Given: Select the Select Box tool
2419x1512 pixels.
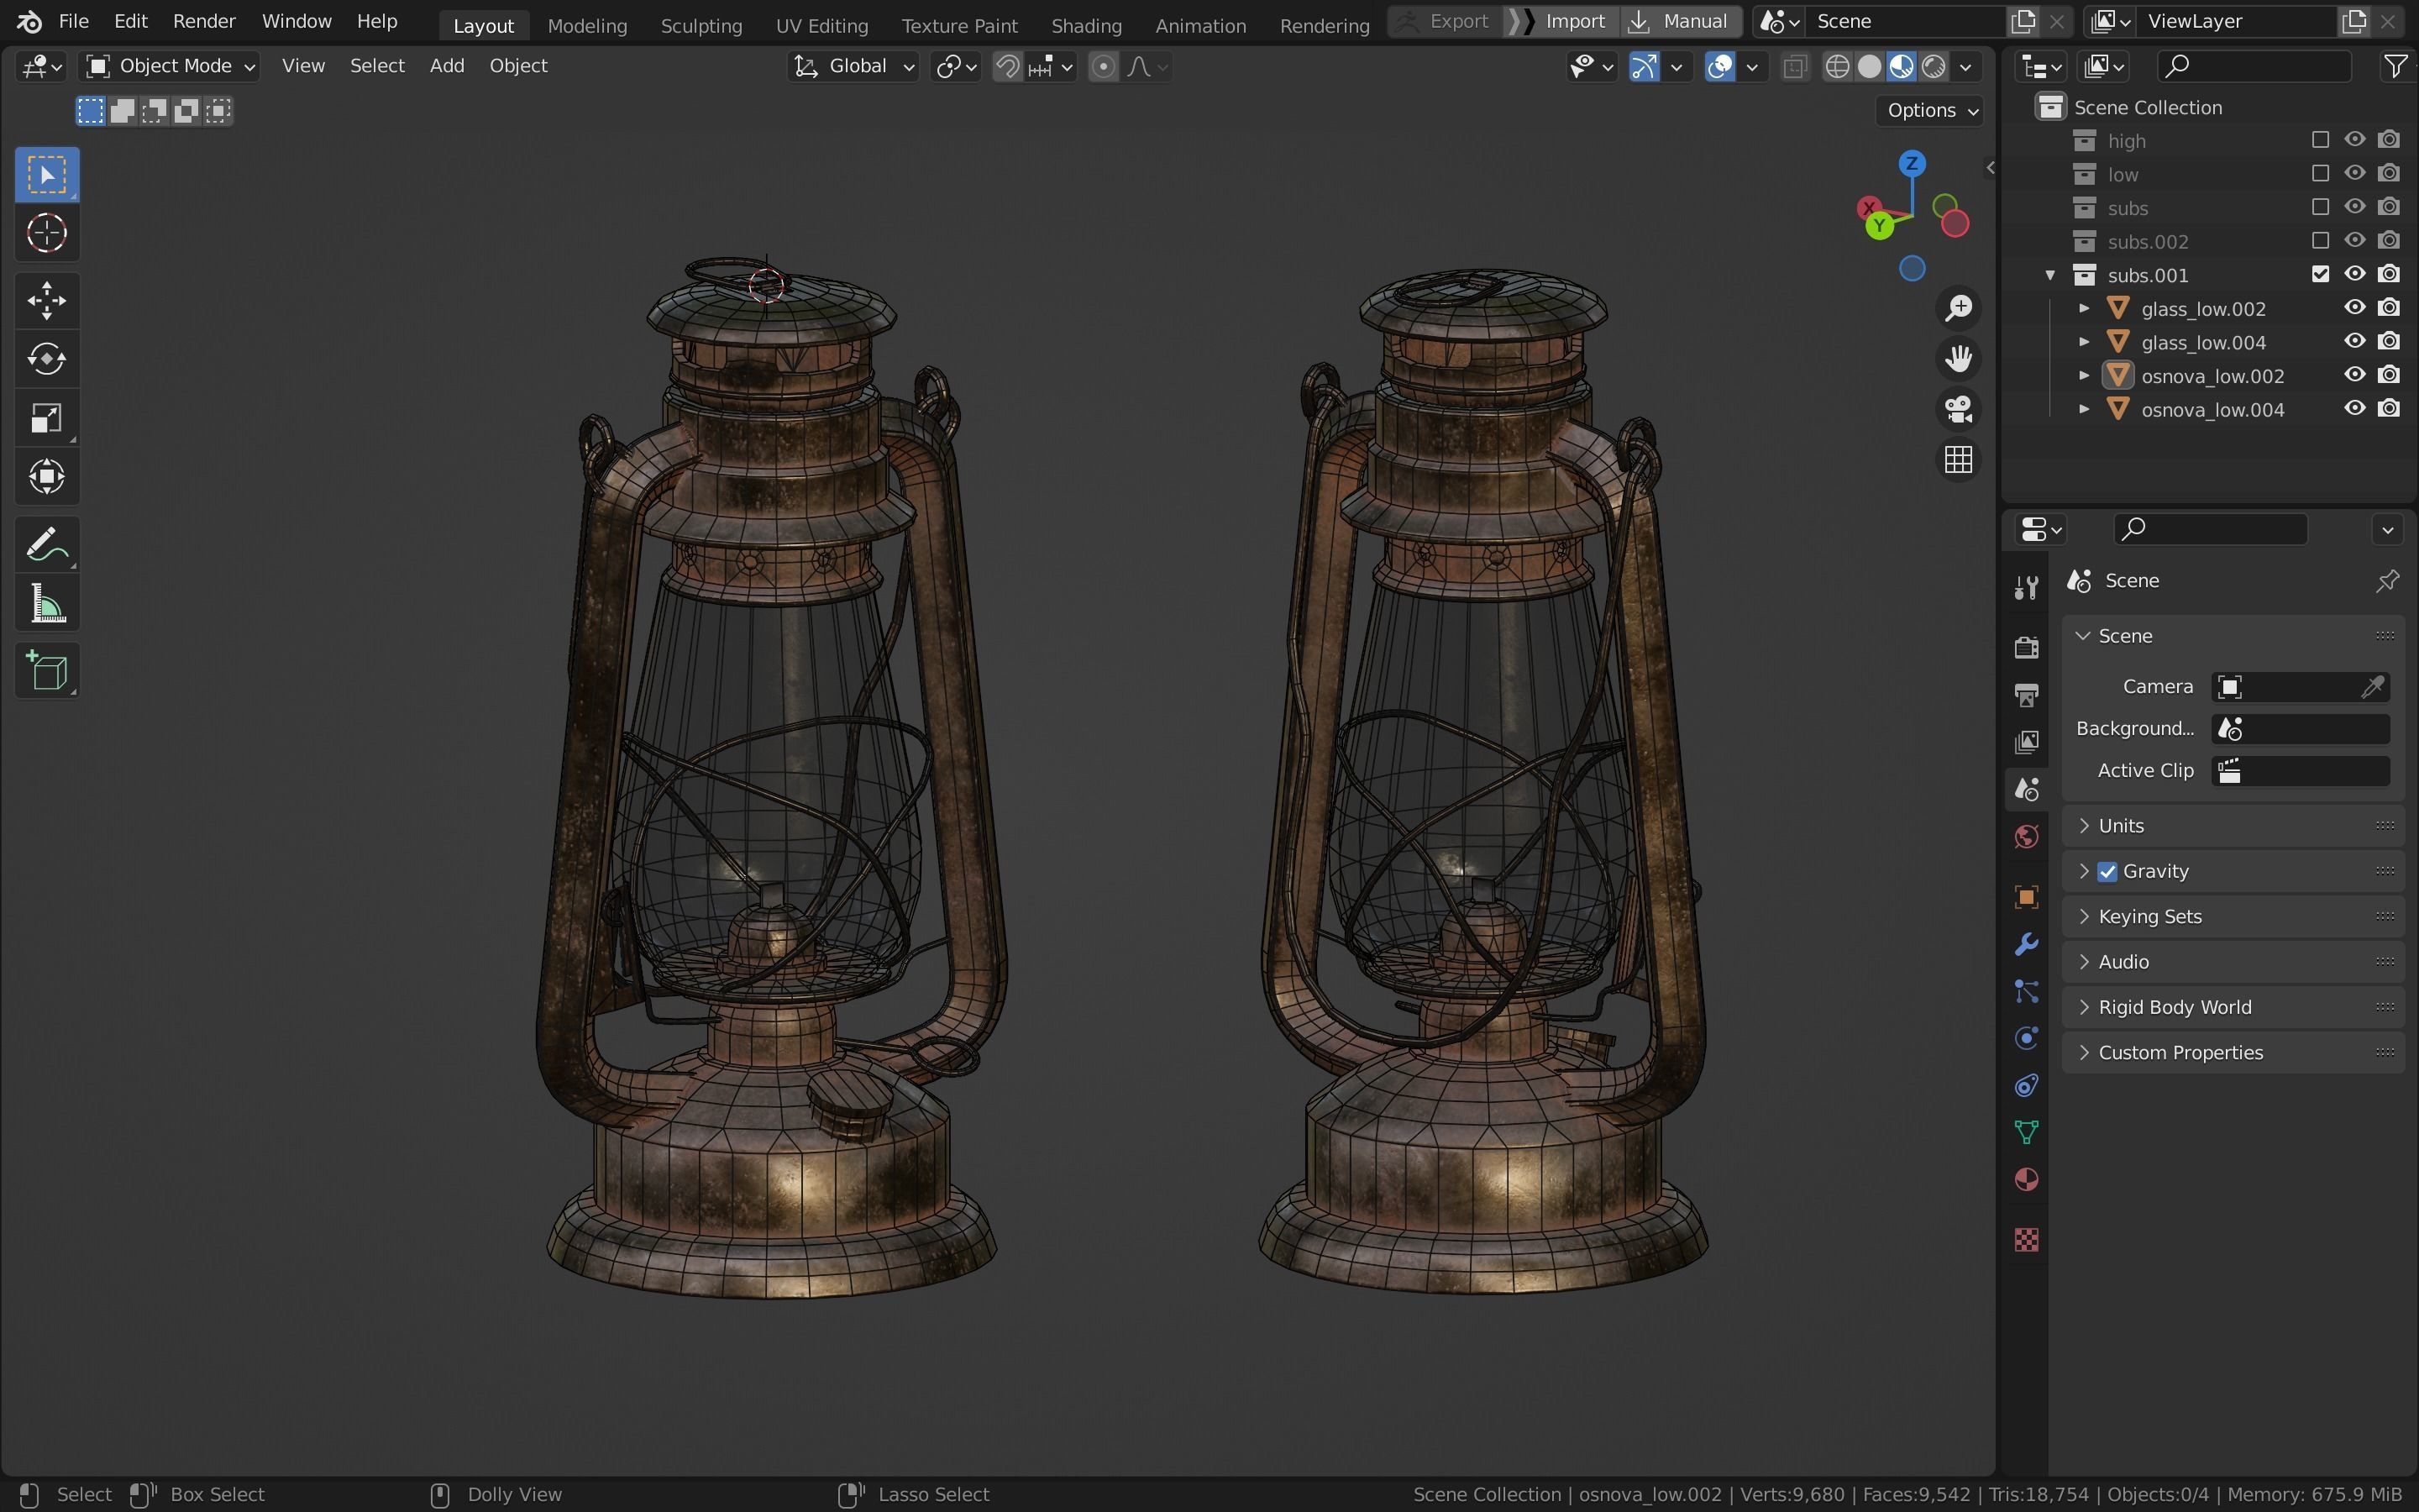Looking at the screenshot, I should [47, 175].
